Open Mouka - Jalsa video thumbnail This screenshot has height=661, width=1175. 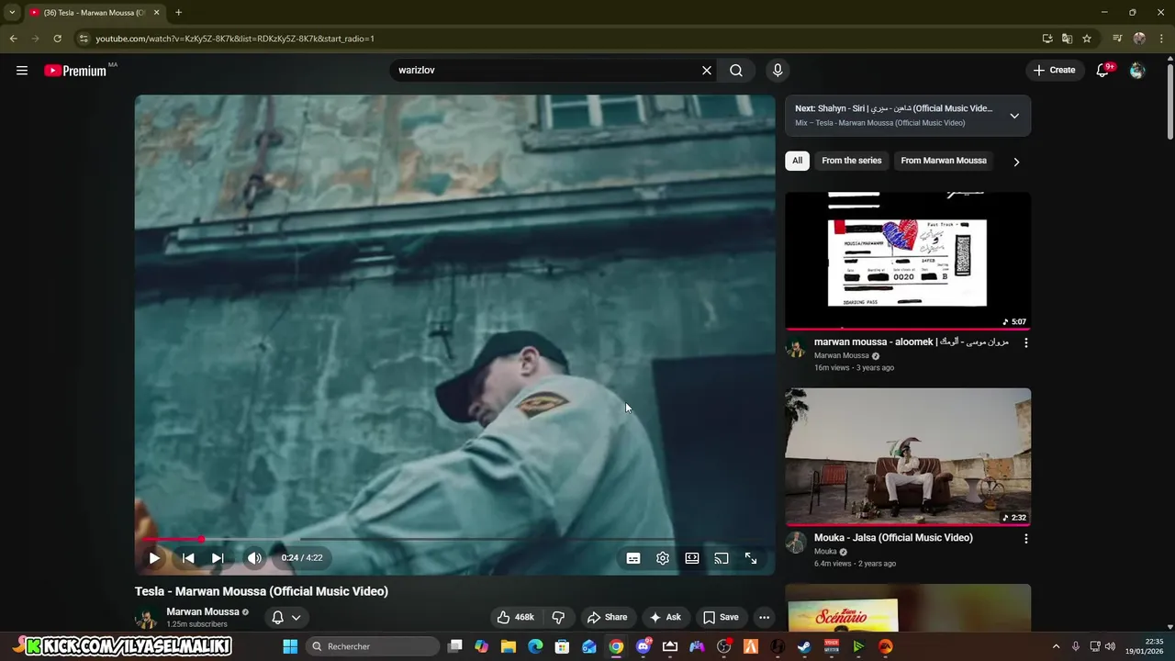[x=908, y=456]
